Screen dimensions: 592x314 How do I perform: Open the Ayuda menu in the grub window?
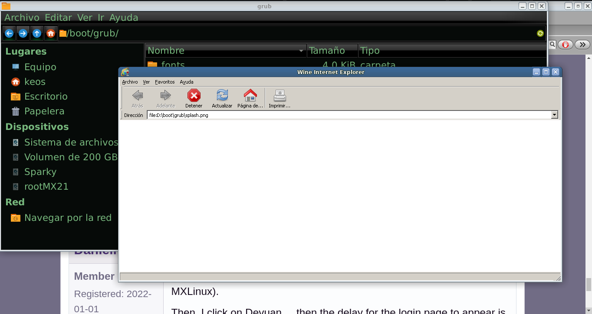(124, 18)
